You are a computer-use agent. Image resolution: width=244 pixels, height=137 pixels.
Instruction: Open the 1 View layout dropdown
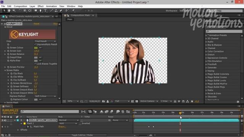[x=166, y=102]
